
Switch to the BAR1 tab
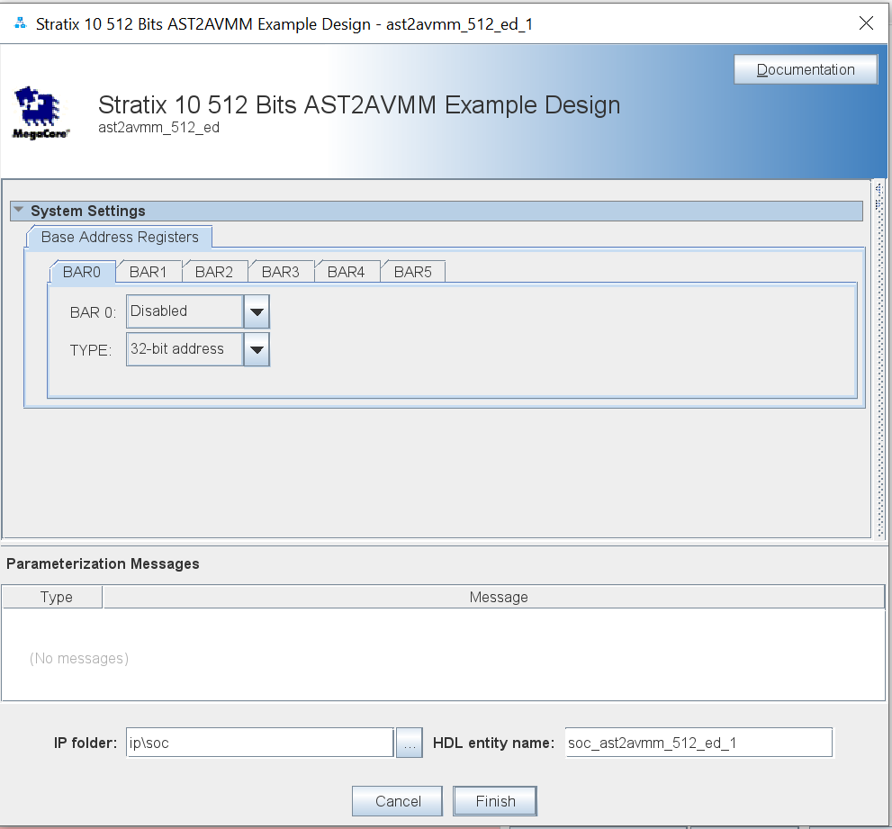[x=149, y=272]
